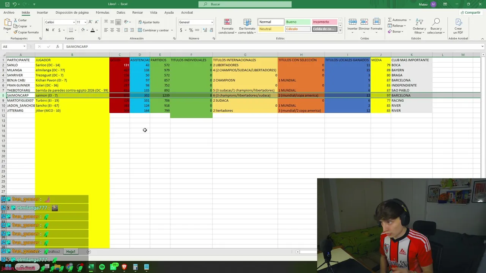Toggle italic formatting K

click(x=53, y=30)
